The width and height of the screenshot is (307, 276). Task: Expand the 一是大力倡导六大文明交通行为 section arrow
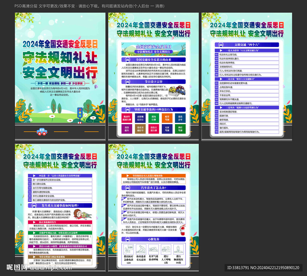221,50
